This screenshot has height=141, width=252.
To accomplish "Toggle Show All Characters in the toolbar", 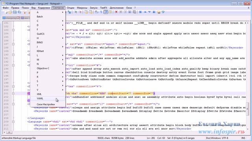I will coord(101,12).
